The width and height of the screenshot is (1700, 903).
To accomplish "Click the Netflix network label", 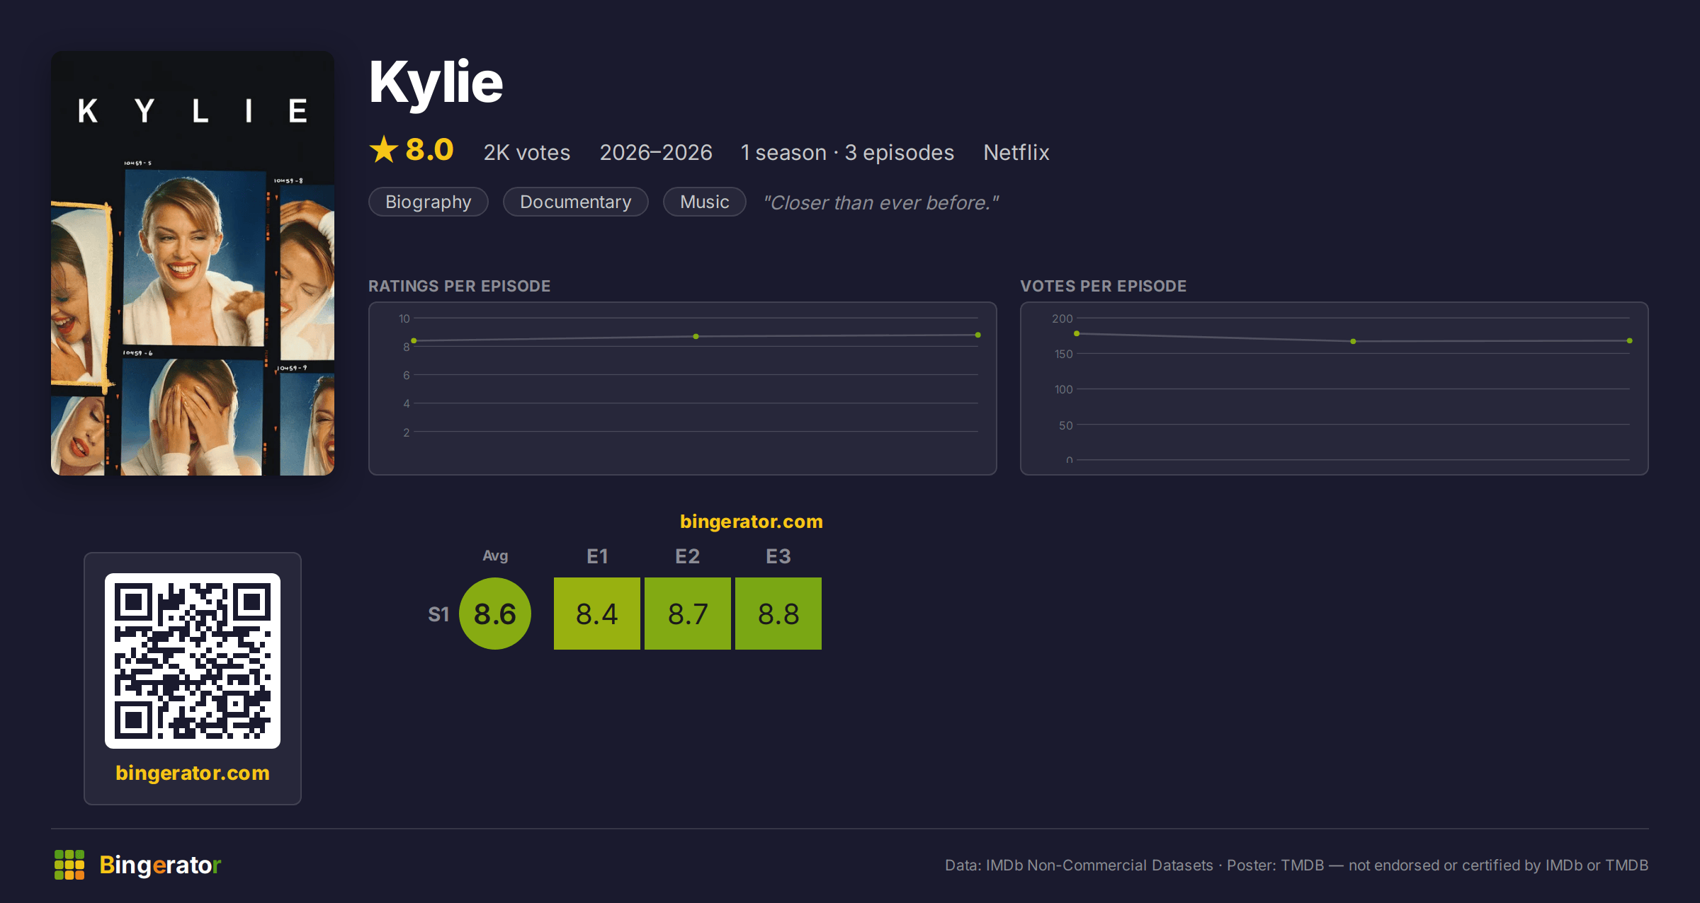I will [1016, 152].
